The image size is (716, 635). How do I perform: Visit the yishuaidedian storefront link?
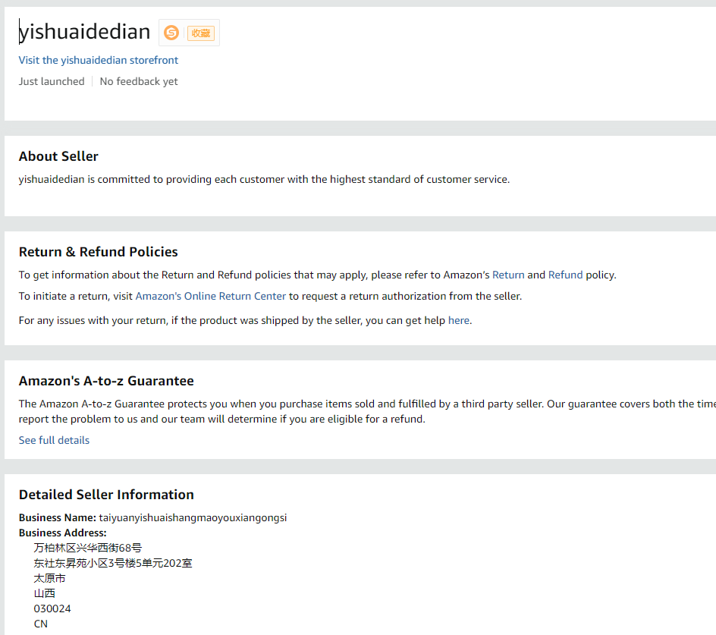[x=99, y=60]
